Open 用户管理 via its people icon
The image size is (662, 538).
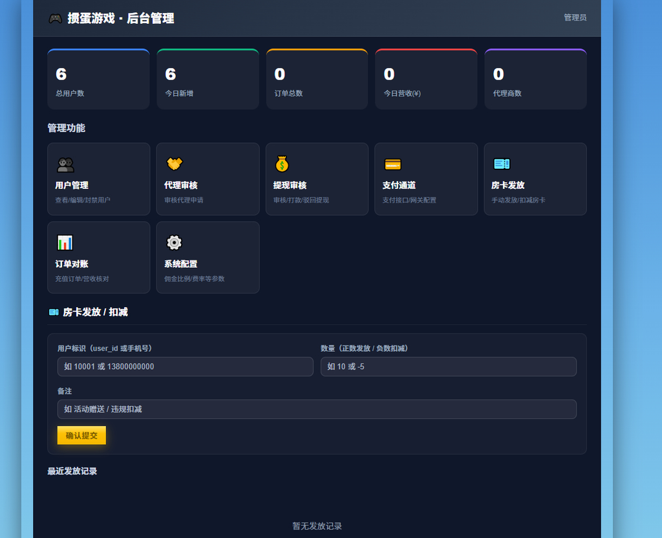pos(65,164)
